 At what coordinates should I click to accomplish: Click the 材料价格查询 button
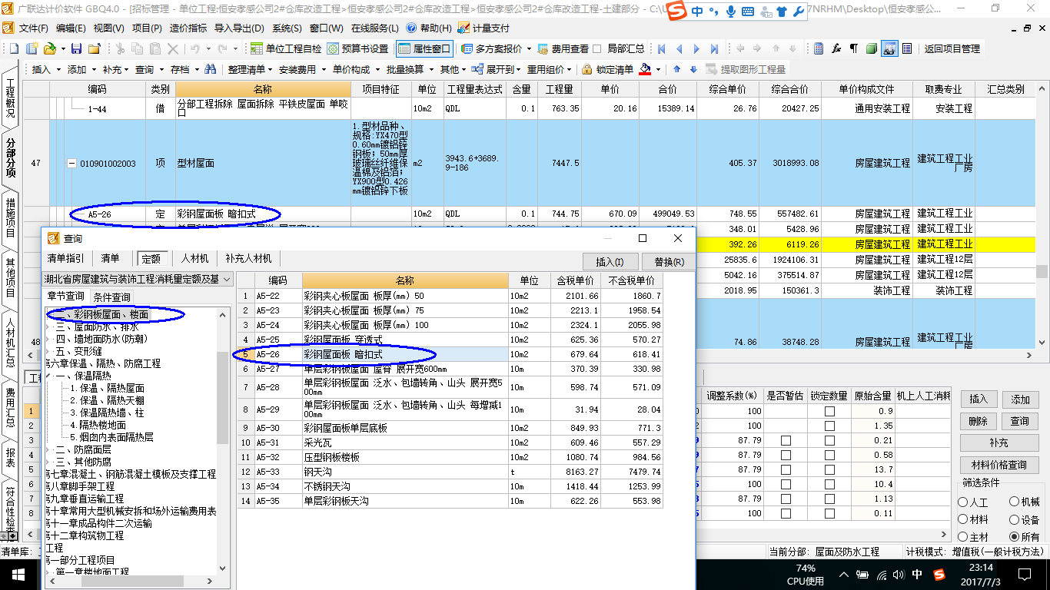pyautogui.click(x=998, y=465)
